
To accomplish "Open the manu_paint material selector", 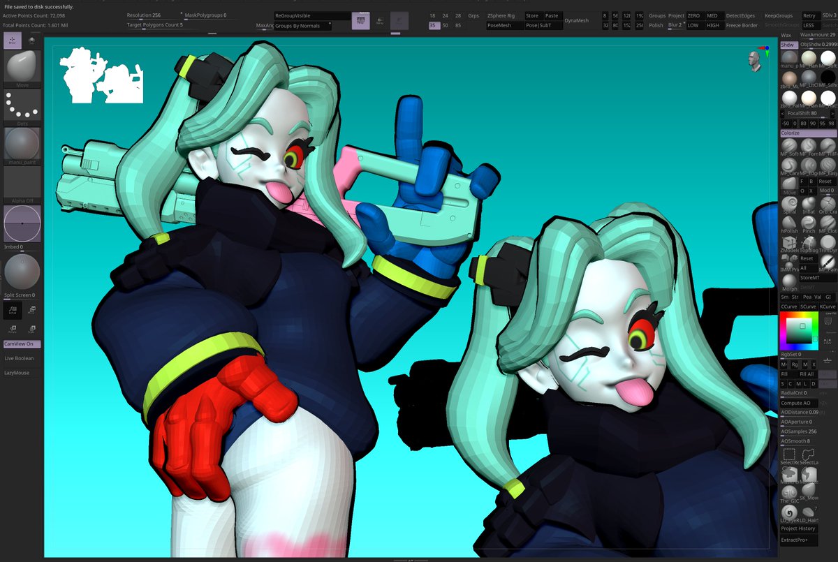I will (x=22, y=146).
